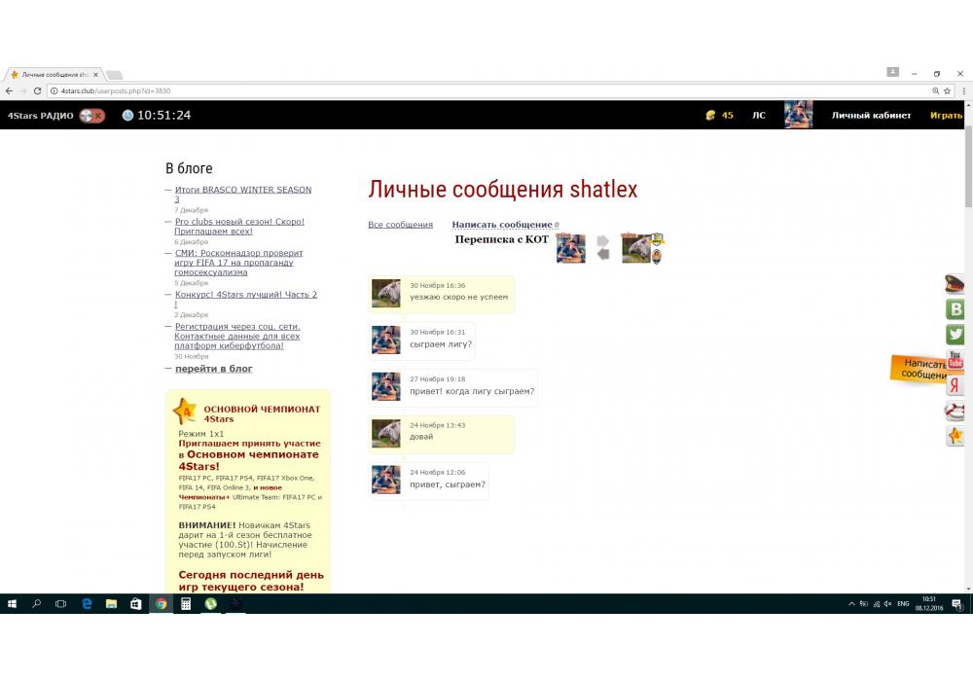Screen dimensions: 973x681
Task: Bookmark page with the star icon
Action: pyautogui.click(x=947, y=90)
